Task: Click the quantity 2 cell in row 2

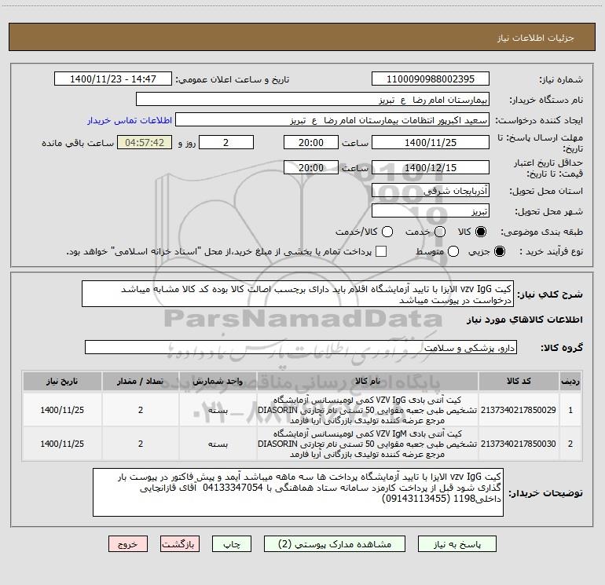Action: (x=141, y=444)
